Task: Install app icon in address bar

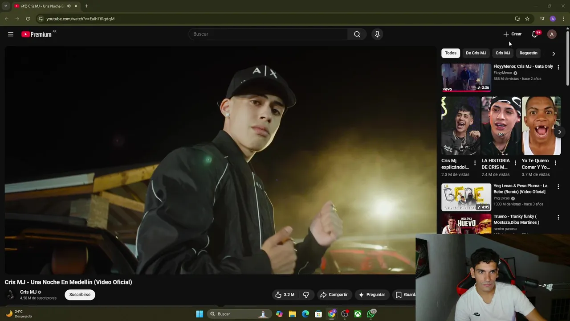Action: 517,19
